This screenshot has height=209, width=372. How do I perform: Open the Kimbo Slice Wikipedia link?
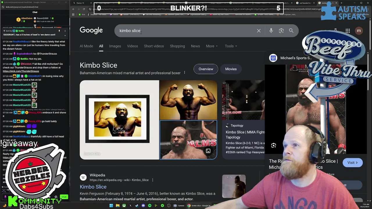[x=93, y=187]
